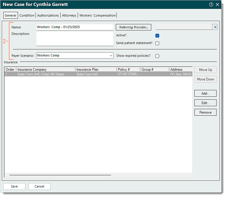This screenshot has width=226, height=197.
Task: Sort by Policy # column header
Action: (x=128, y=70)
